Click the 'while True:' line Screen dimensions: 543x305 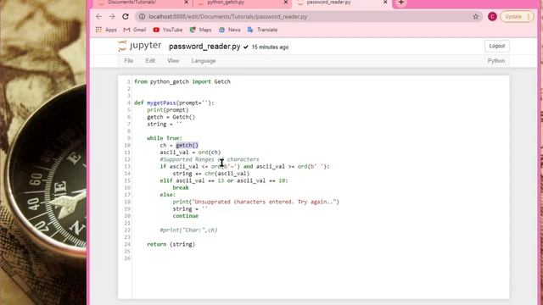click(x=164, y=138)
